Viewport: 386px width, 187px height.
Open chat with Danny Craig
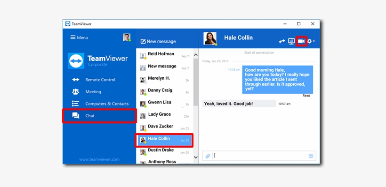(165, 91)
